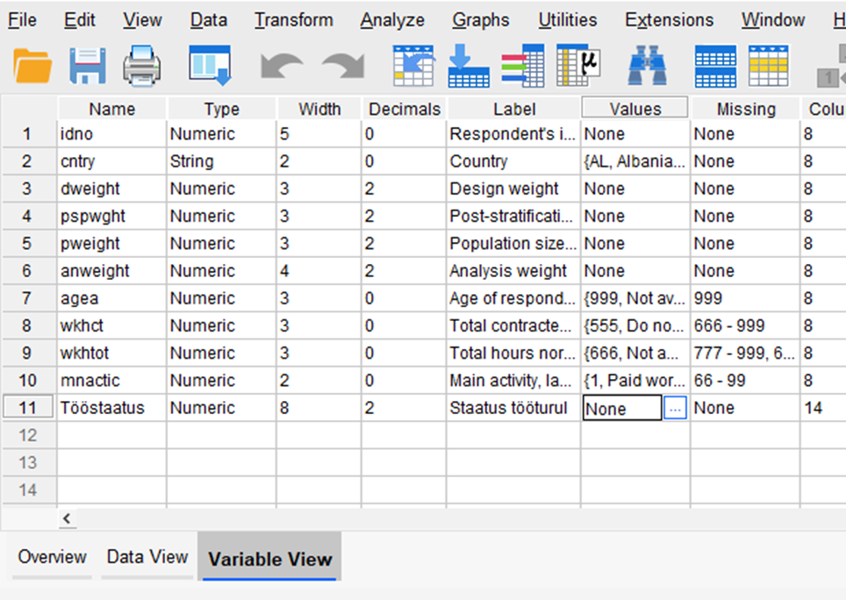846x600 pixels.
Task: Go to case icon
Action: click(414, 66)
